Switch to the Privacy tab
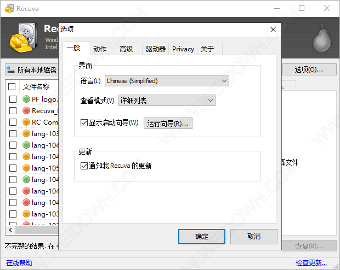The width and height of the screenshot is (340, 270). [x=183, y=49]
